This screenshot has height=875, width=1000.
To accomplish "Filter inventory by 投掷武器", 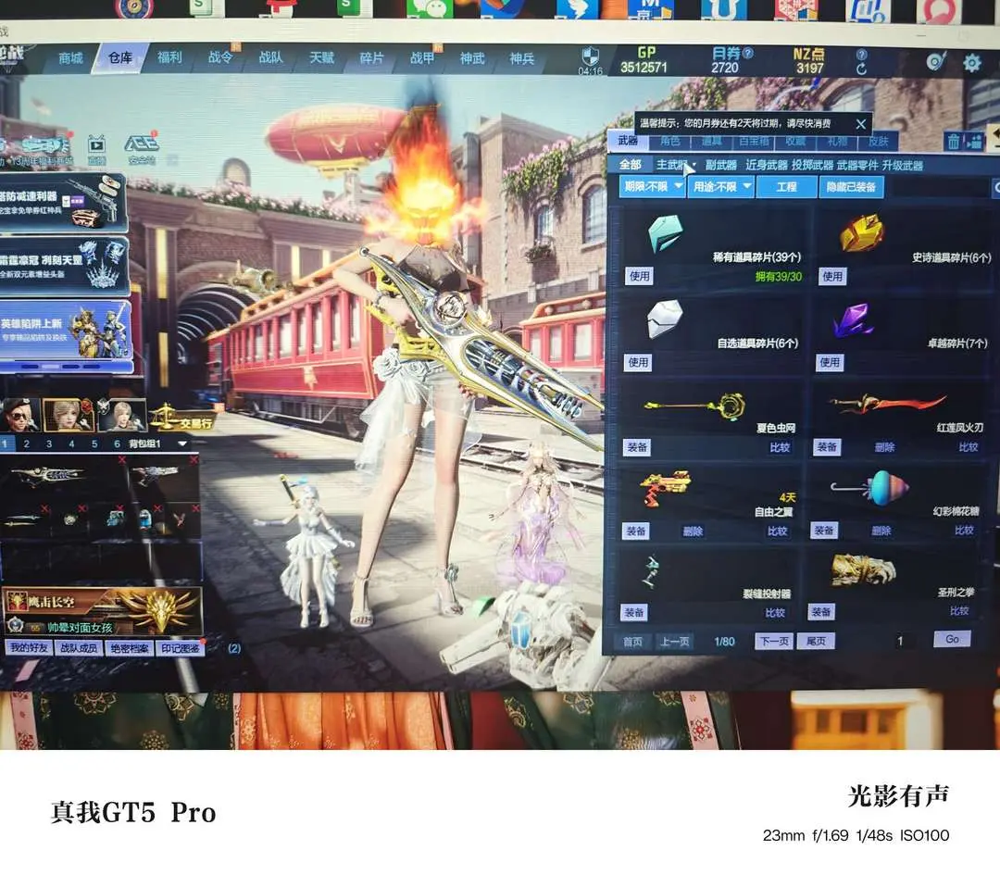I will point(813,165).
